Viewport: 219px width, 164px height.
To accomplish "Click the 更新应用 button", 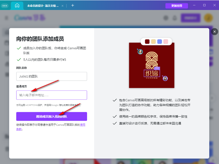I will pyautogui.click(x=176, y=6).
